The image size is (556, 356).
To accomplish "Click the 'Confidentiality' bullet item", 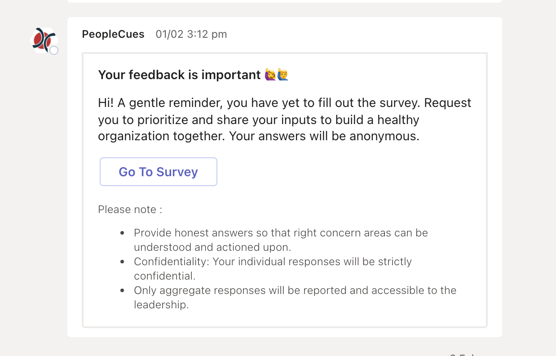I will coord(273,269).
